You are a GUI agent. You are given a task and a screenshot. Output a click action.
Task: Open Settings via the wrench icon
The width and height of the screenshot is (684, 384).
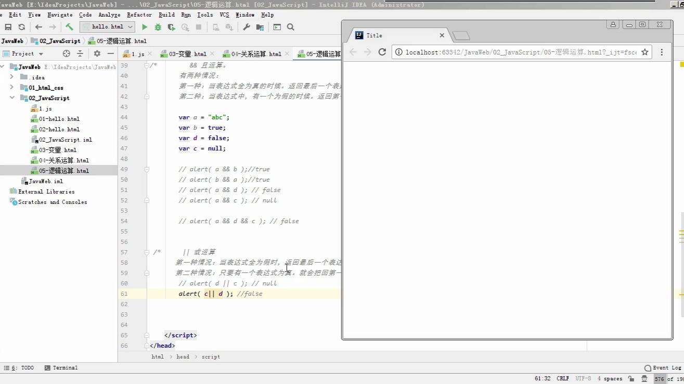coord(247,27)
